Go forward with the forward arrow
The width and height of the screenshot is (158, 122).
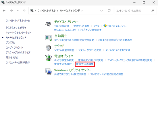point(11,11)
